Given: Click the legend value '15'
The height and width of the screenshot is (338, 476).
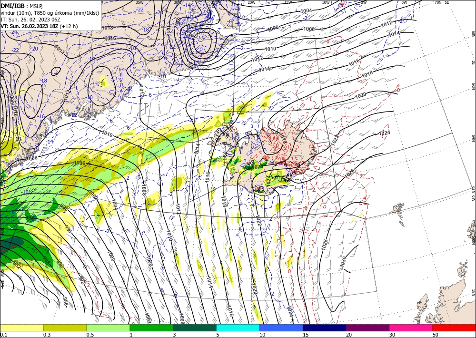Looking at the screenshot, I should pos(306,335).
